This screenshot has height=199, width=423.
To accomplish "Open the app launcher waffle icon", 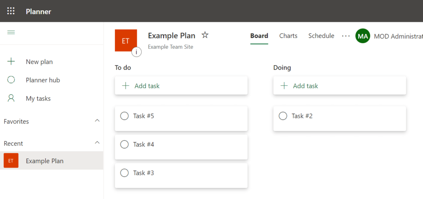I will pyautogui.click(x=11, y=11).
